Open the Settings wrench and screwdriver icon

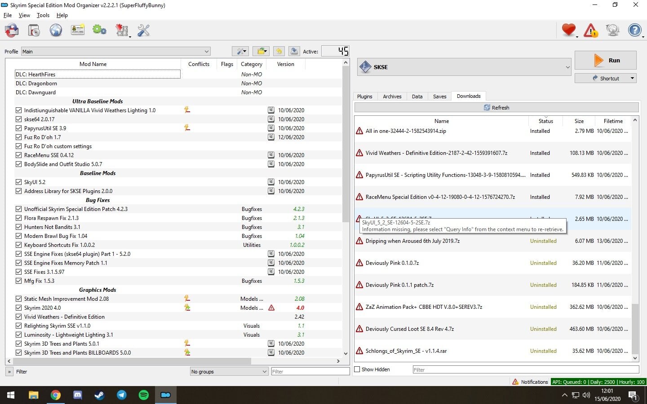point(143,31)
